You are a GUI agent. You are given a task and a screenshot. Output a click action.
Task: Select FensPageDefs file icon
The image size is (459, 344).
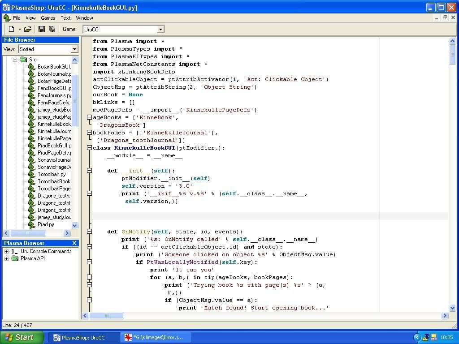point(32,103)
